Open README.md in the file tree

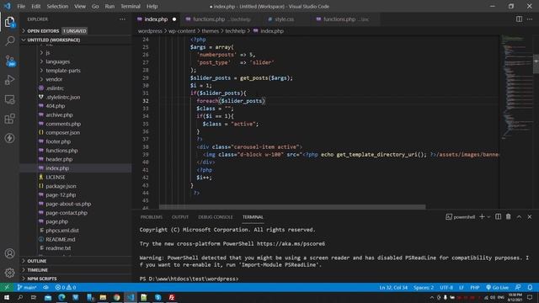(x=60, y=239)
